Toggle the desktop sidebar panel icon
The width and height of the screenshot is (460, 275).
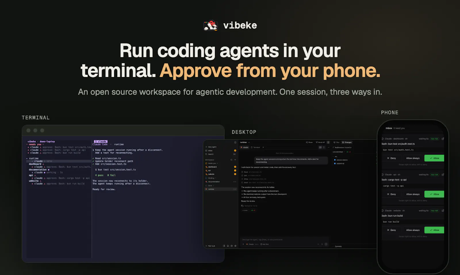point(235,142)
